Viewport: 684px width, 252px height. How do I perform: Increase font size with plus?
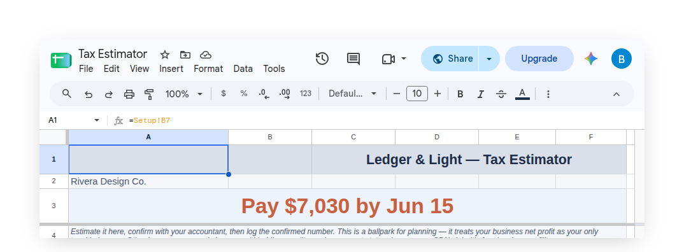[438, 94]
